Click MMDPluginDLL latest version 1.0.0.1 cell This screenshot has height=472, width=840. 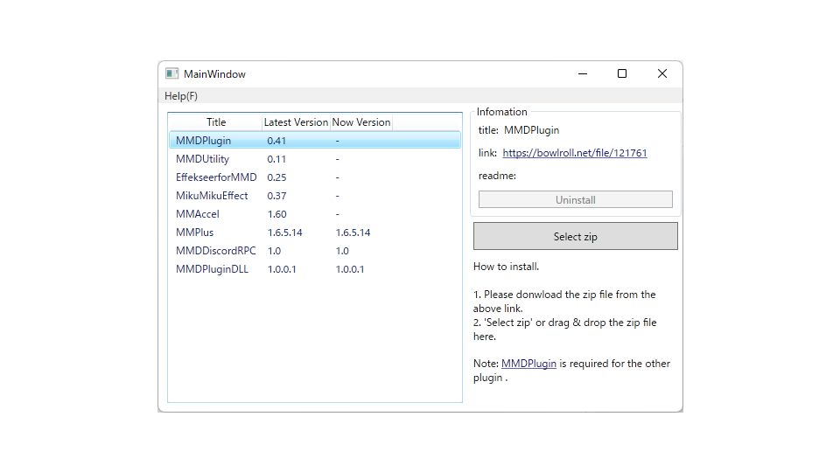[282, 269]
